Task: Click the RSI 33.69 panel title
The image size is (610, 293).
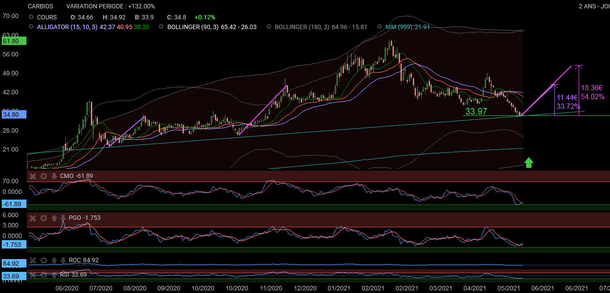Action: click(73, 274)
